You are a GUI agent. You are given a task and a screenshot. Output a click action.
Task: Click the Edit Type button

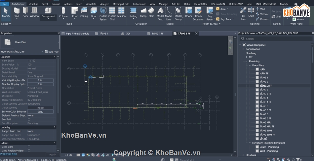[52, 52]
